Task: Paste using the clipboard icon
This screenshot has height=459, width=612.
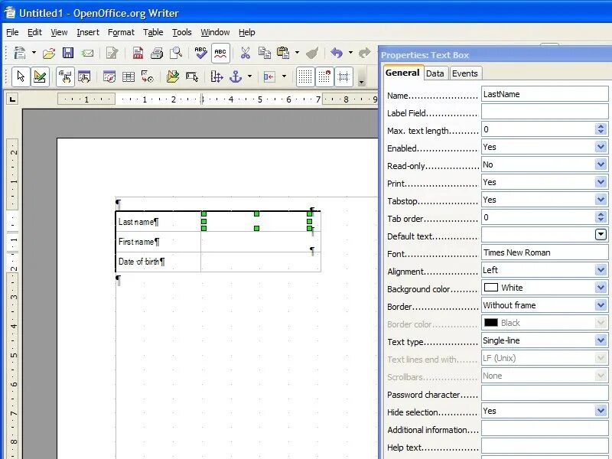Action: click(x=283, y=53)
